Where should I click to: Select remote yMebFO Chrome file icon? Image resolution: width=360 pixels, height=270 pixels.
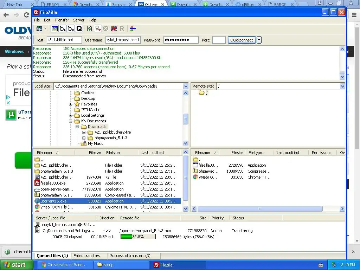point(195,177)
